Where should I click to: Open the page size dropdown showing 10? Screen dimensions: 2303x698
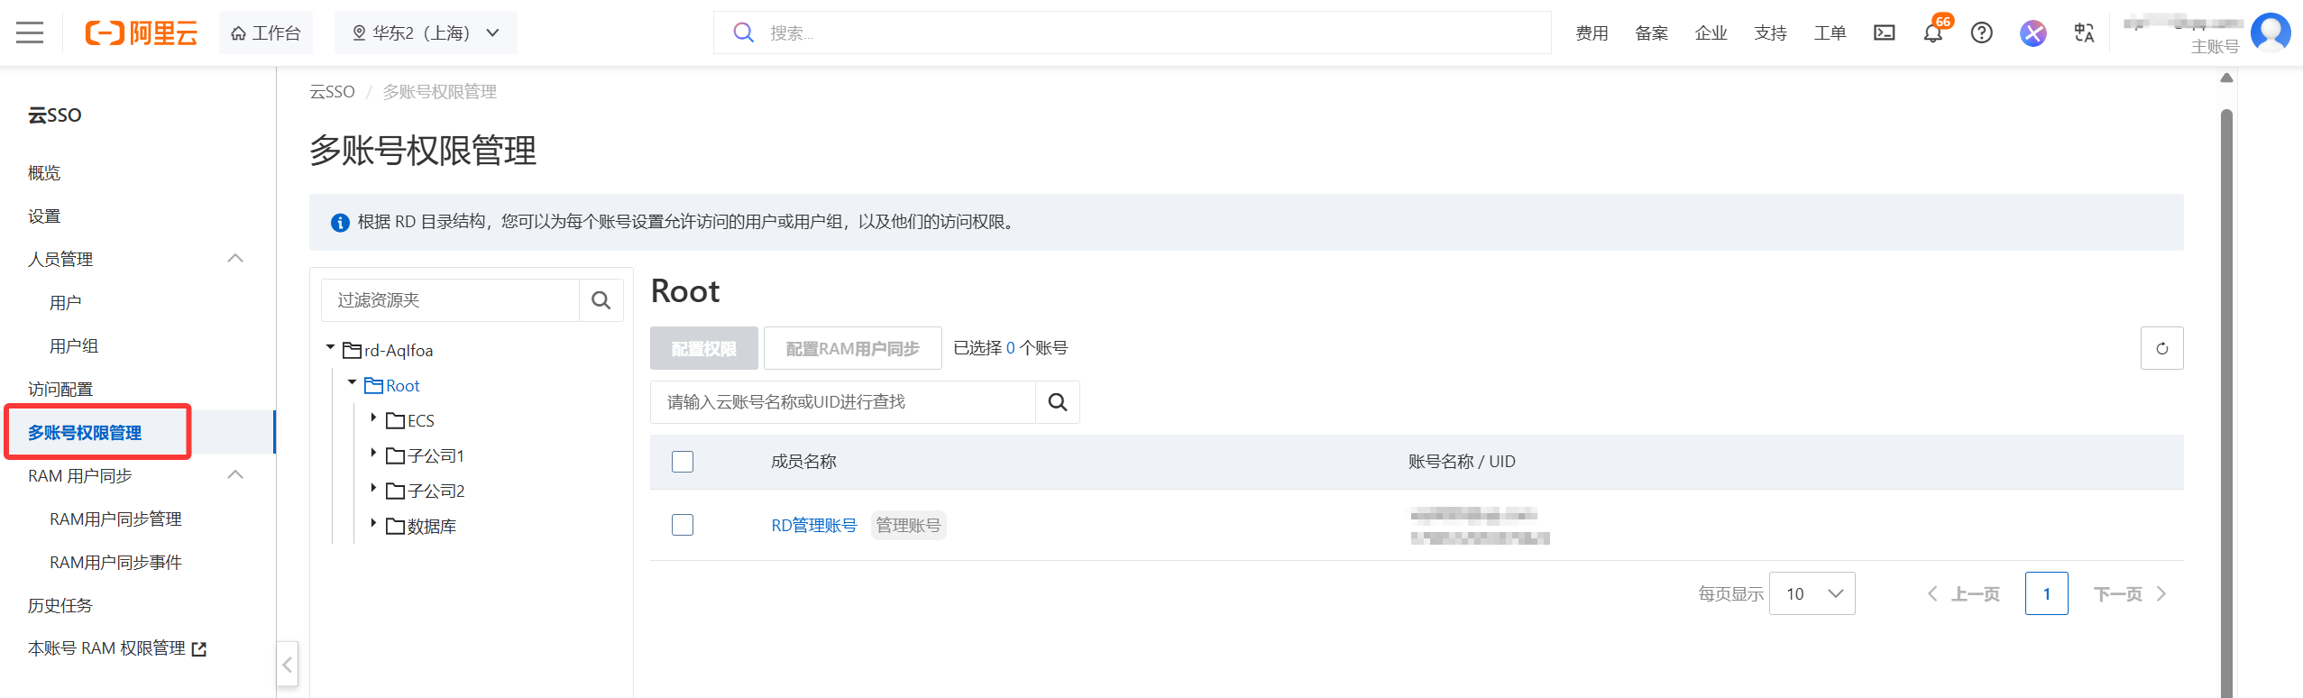point(1812,593)
